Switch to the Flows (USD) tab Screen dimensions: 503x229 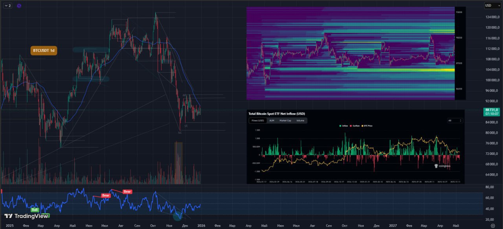pos(258,121)
